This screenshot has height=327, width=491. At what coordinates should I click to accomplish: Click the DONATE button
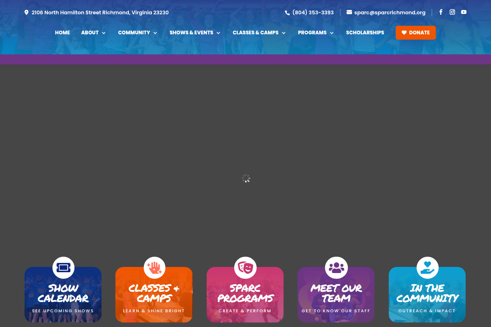pos(416,33)
